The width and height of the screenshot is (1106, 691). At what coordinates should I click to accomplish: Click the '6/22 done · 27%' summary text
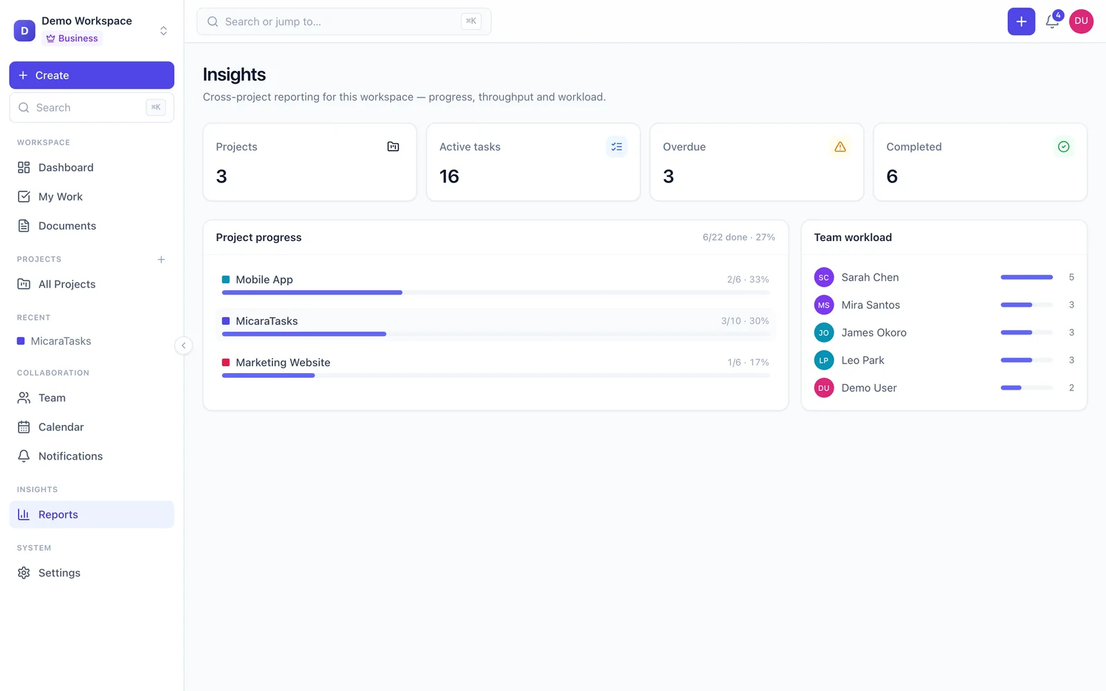click(739, 237)
